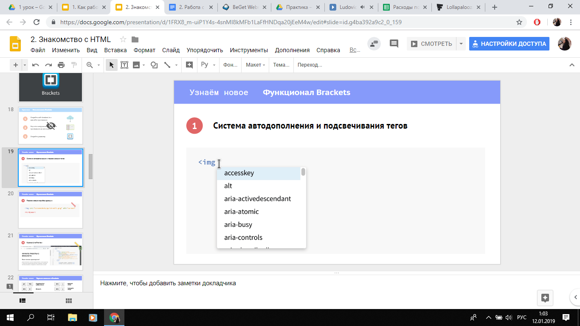The image size is (580, 326).
Task: Switch to filmstrip view icon
Action: (x=23, y=301)
